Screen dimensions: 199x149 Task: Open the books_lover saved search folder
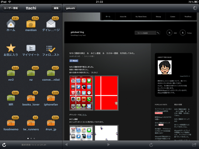tap(31, 98)
